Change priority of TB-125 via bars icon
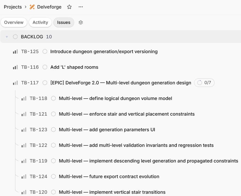 15,52
